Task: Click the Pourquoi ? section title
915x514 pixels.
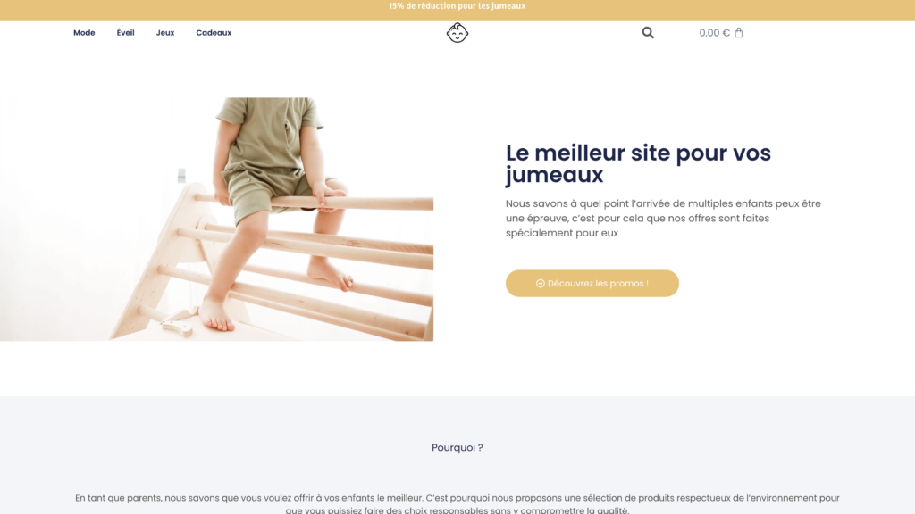Action: pyautogui.click(x=457, y=448)
